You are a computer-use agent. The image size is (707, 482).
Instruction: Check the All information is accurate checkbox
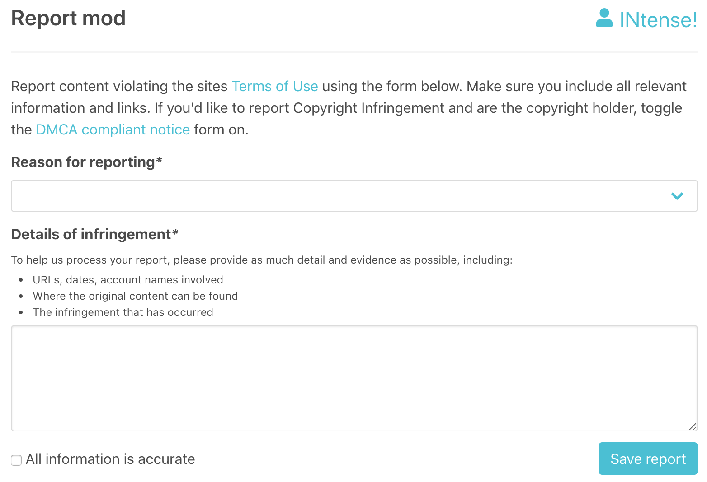[16, 460]
